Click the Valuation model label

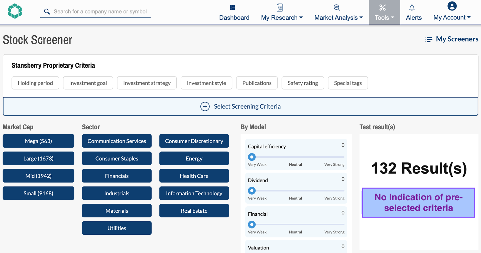258,248
